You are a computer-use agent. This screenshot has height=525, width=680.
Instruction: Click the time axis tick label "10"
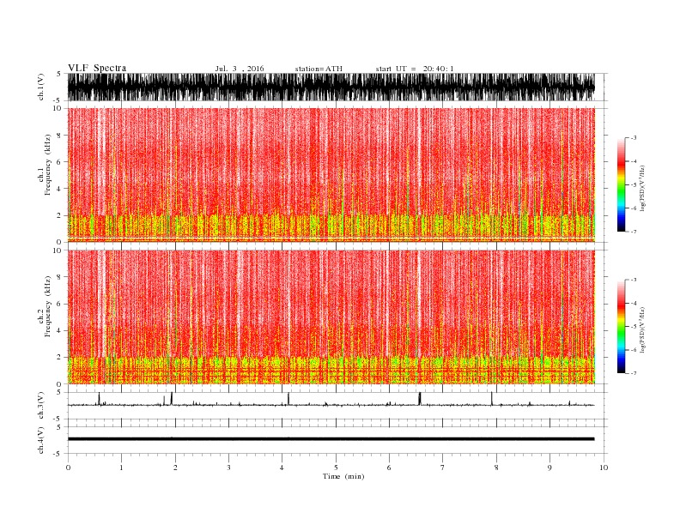(x=604, y=468)
